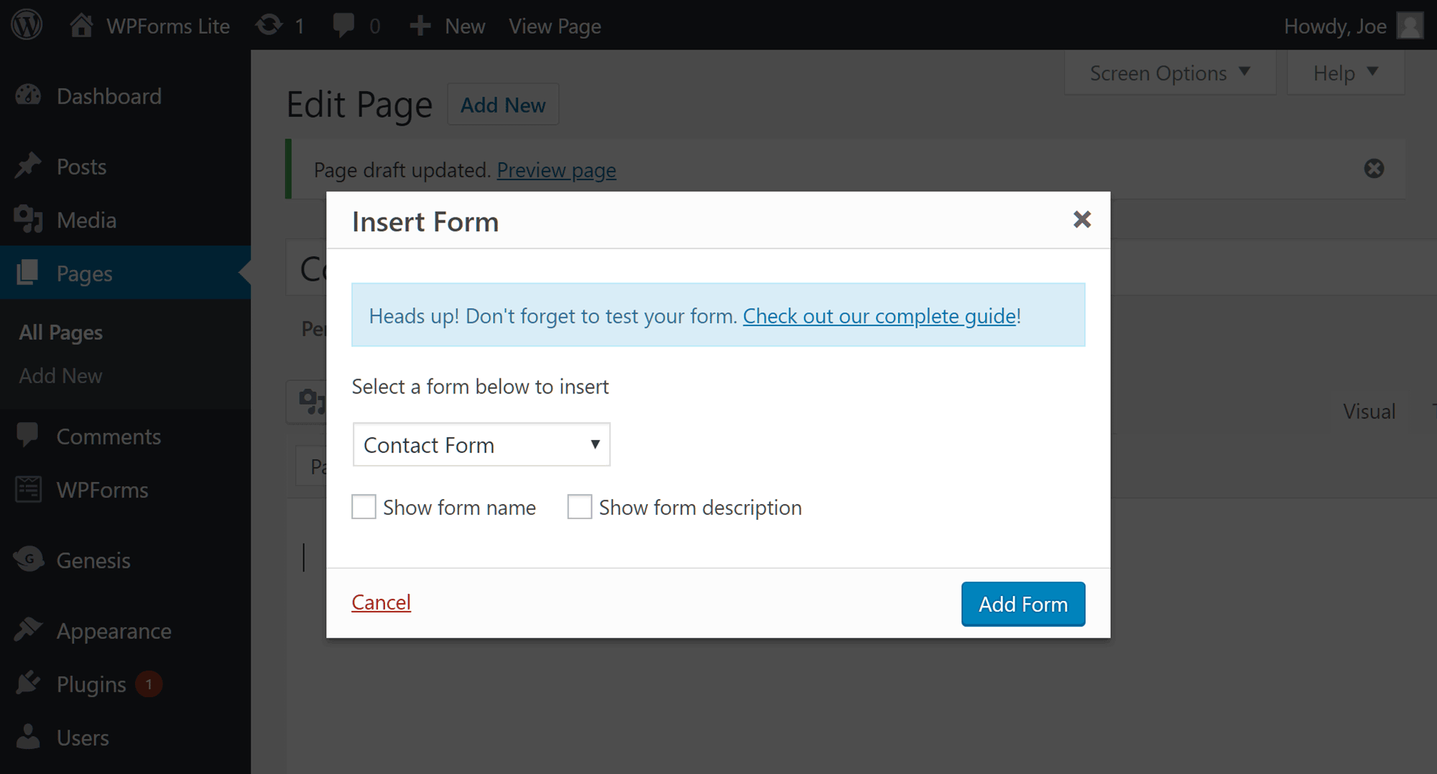Click the Pages icon in sidebar
Viewport: 1437px width, 774px height.
(x=28, y=273)
